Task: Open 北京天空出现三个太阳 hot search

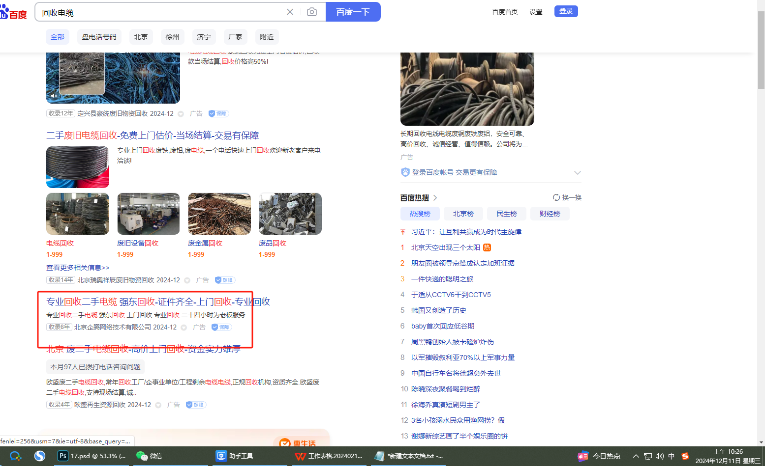Action: tap(446, 247)
